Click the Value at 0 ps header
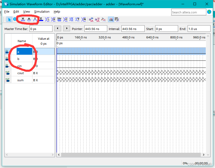The image size is (215, 168). [x=43, y=41]
